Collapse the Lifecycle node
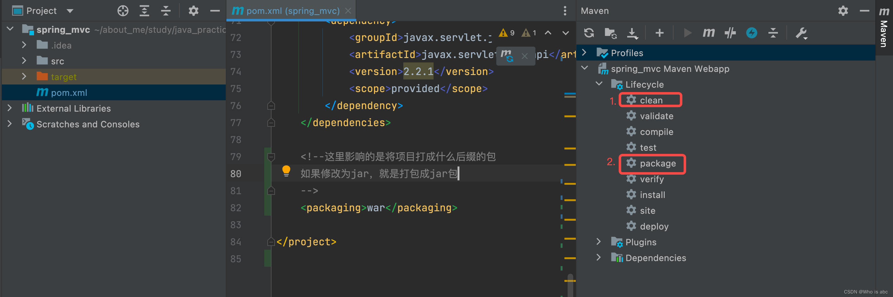This screenshot has width=893, height=297. pyautogui.click(x=599, y=84)
